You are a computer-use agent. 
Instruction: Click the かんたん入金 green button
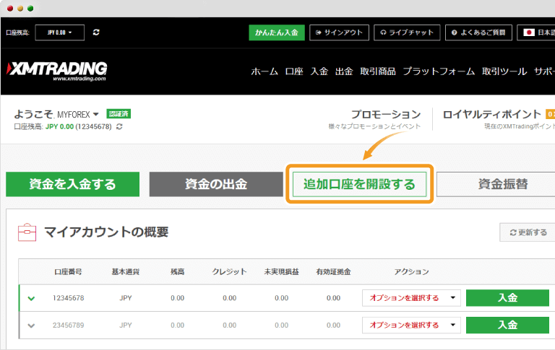[x=277, y=32]
